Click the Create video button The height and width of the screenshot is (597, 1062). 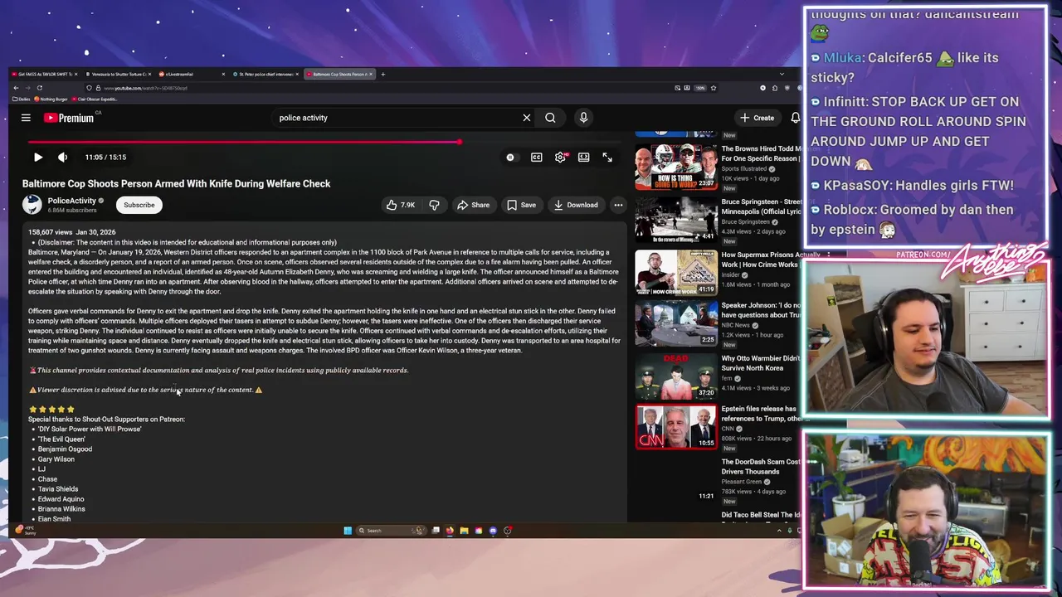click(x=758, y=118)
